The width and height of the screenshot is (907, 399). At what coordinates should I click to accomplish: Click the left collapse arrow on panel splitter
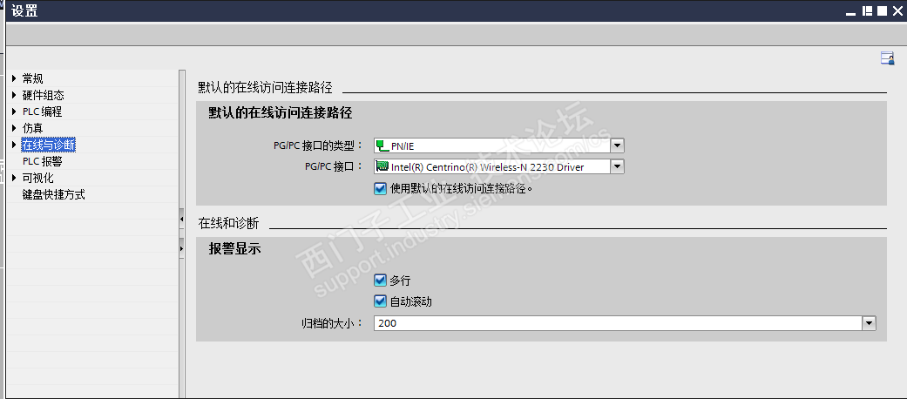(x=181, y=220)
